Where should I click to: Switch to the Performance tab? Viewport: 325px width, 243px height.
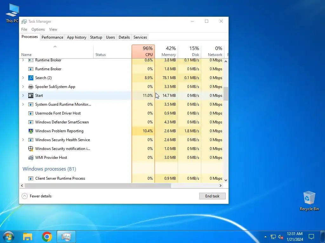coord(52,37)
